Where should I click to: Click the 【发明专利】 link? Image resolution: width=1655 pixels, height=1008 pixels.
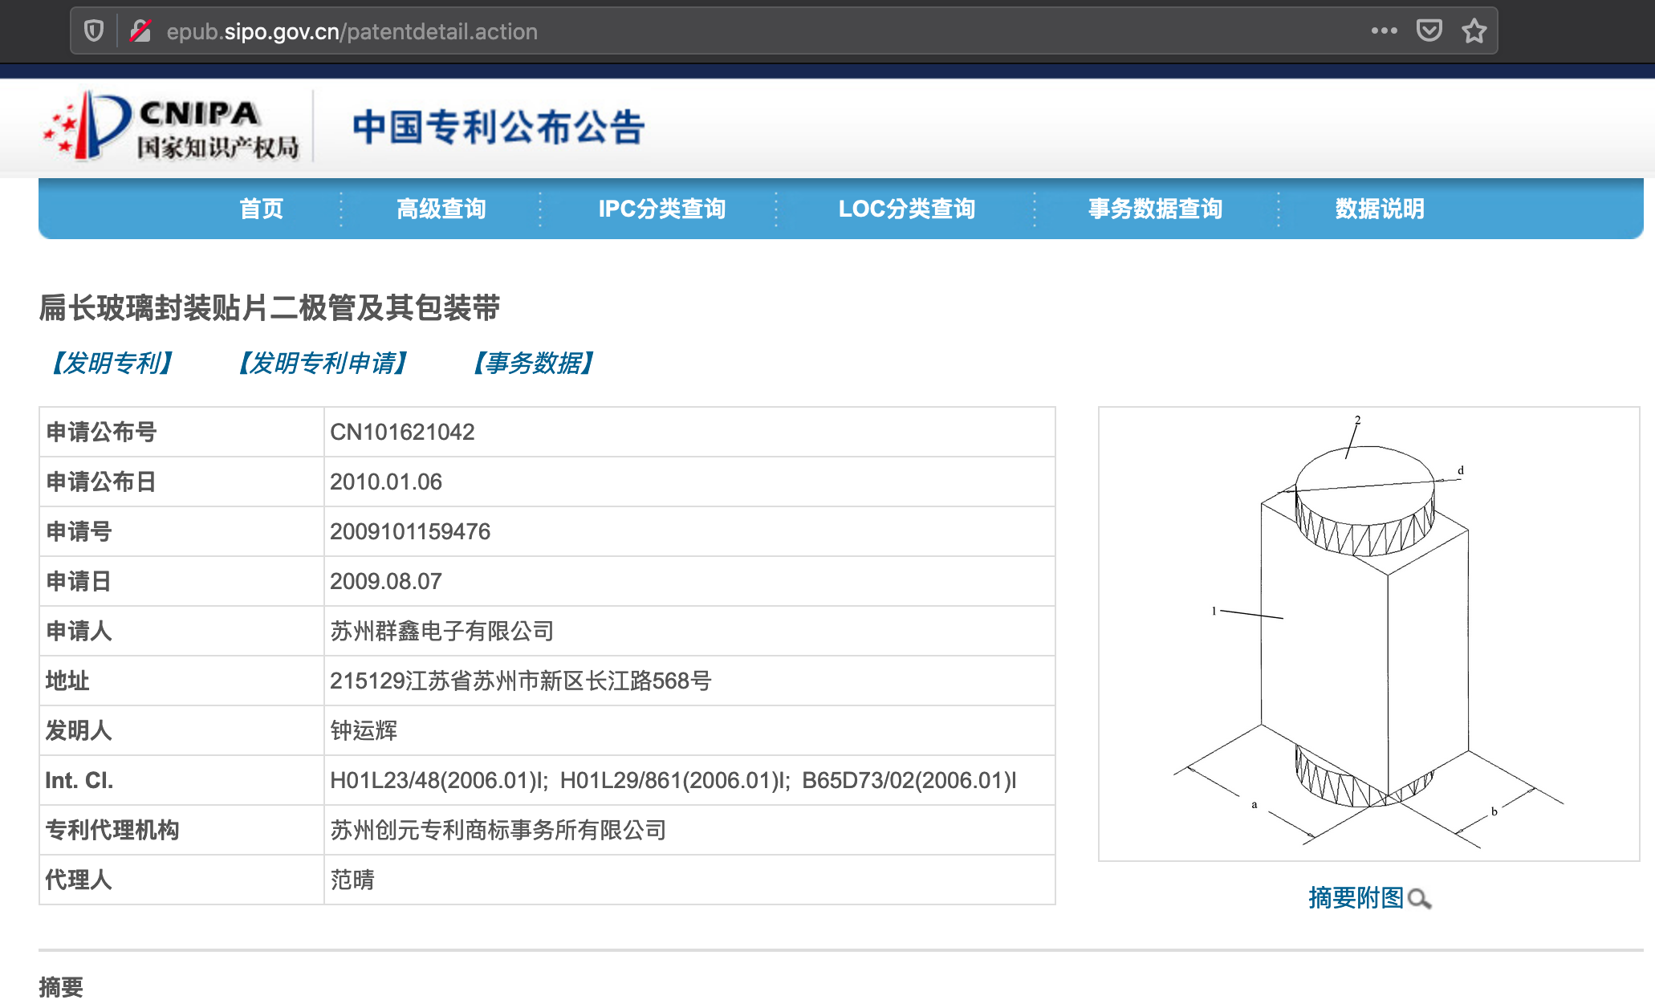pos(112,363)
